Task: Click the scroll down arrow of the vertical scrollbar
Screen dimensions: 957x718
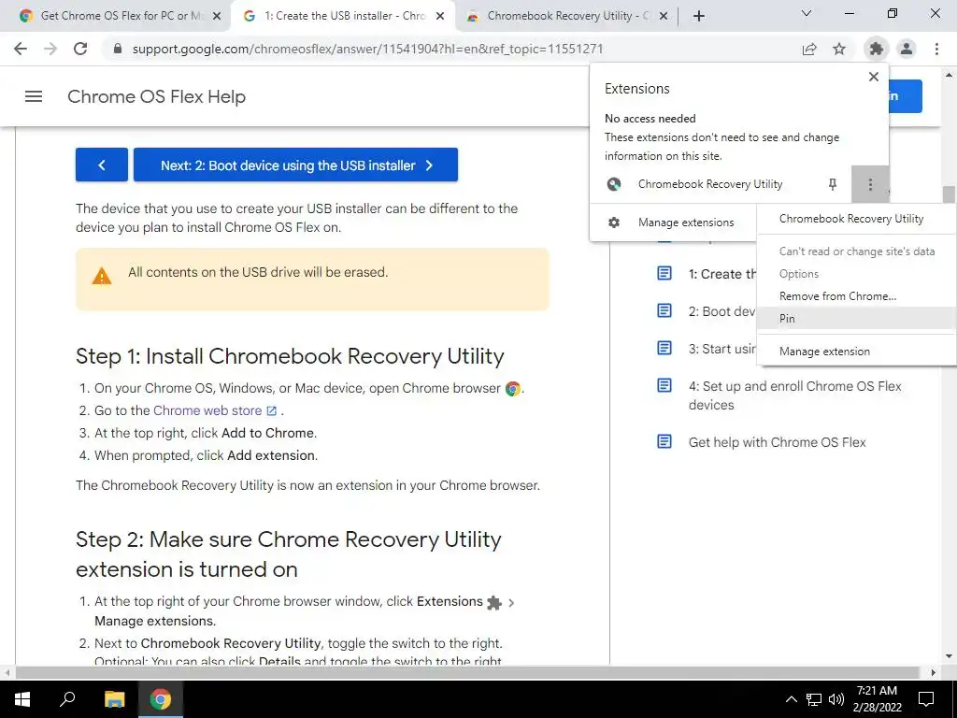Action: tap(949, 656)
